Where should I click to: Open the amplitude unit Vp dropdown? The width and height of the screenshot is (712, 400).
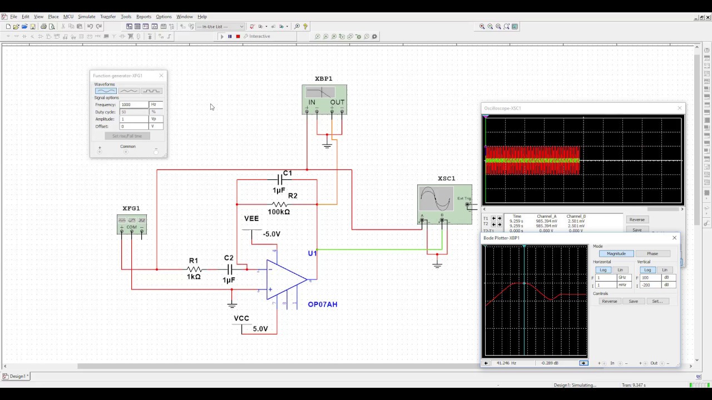156,119
